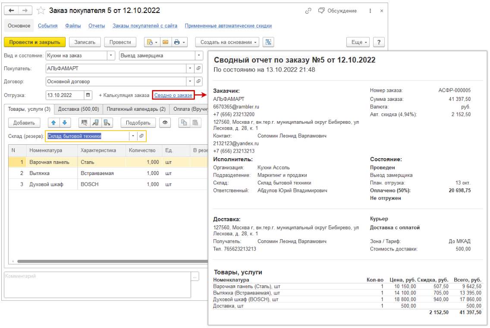Click the Характеристика column header
The height and width of the screenshot is (328, 490).
[x=101, y=150]
